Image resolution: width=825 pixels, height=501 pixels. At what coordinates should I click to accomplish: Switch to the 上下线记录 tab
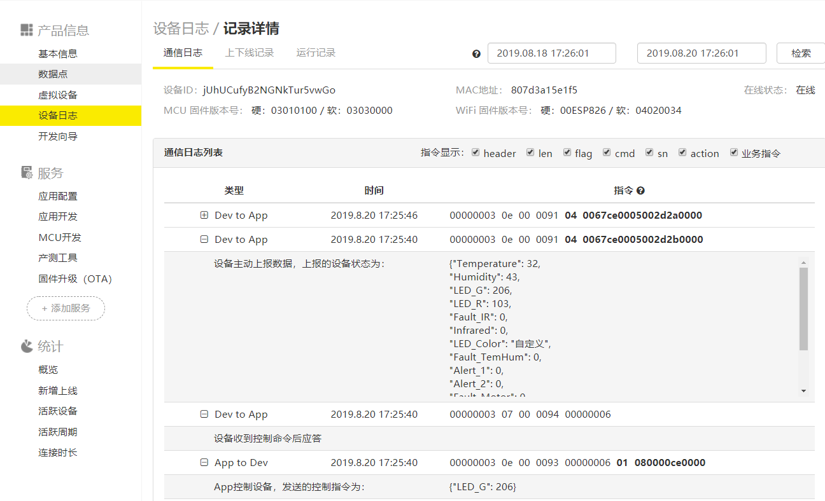point(249,53)
